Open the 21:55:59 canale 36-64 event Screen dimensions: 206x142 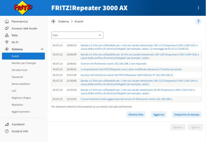(138, 92)
